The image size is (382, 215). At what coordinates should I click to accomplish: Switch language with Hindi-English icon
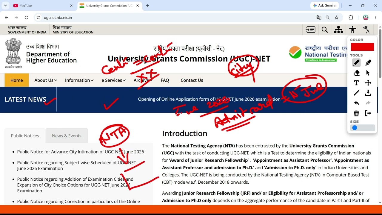click(x=366, y=30)
